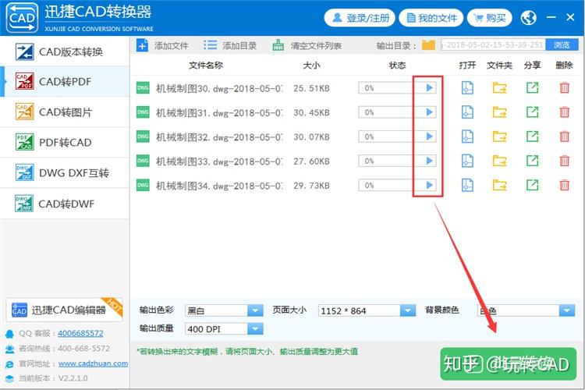Clear file list with broom icon
585x390 pixels.
tap(278, 45)
